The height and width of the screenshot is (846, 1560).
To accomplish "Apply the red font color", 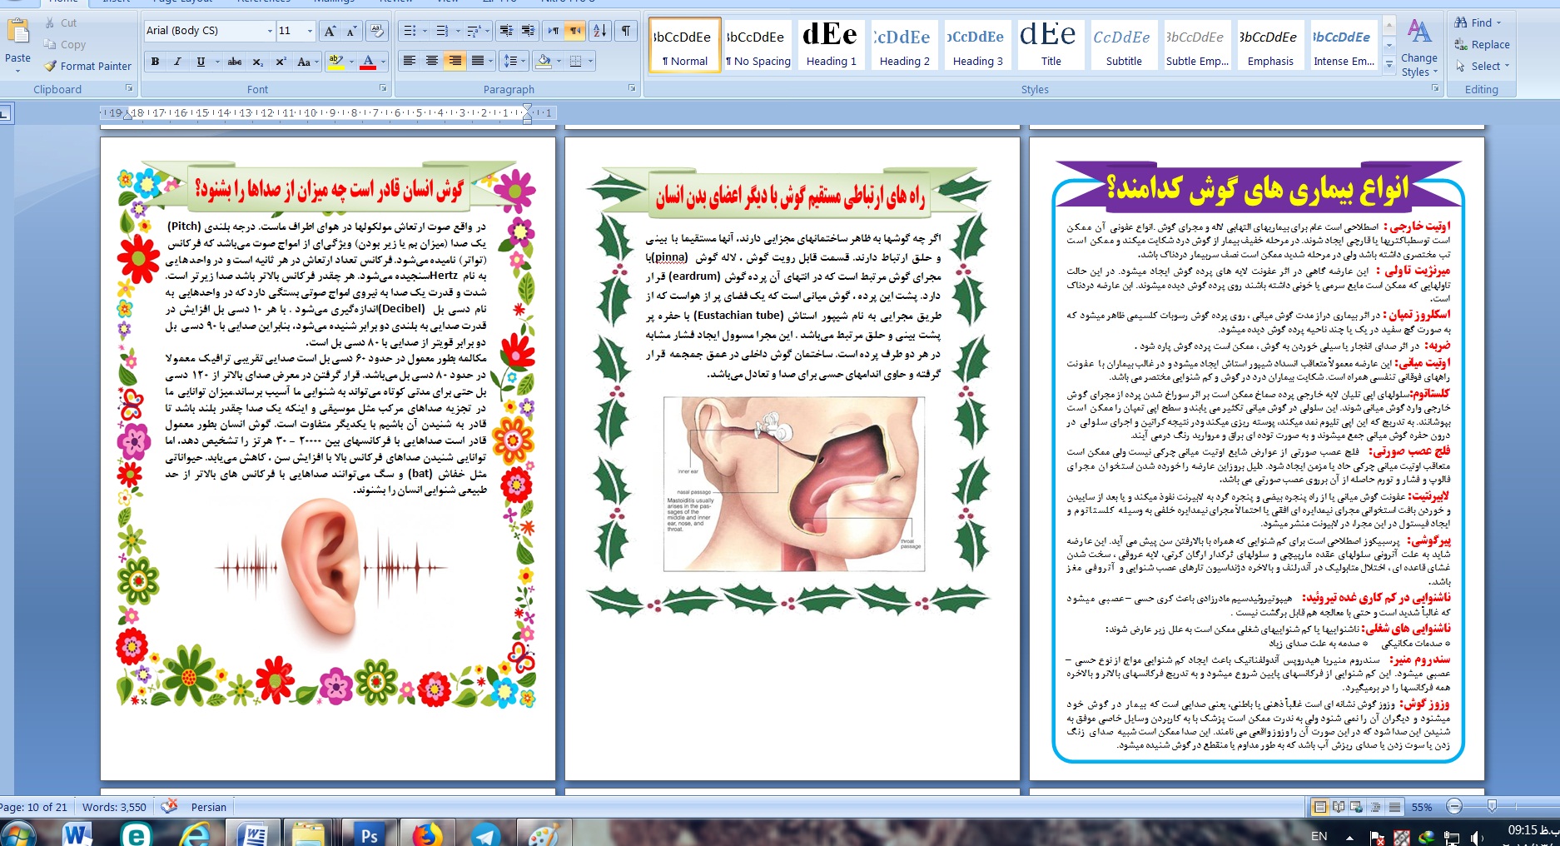I will 368,62.
